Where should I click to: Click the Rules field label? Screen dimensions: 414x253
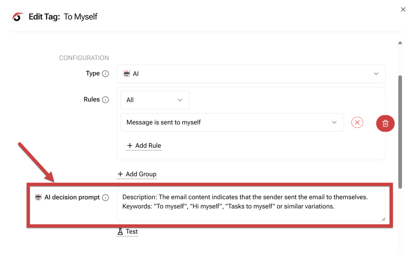coord(91,99)
